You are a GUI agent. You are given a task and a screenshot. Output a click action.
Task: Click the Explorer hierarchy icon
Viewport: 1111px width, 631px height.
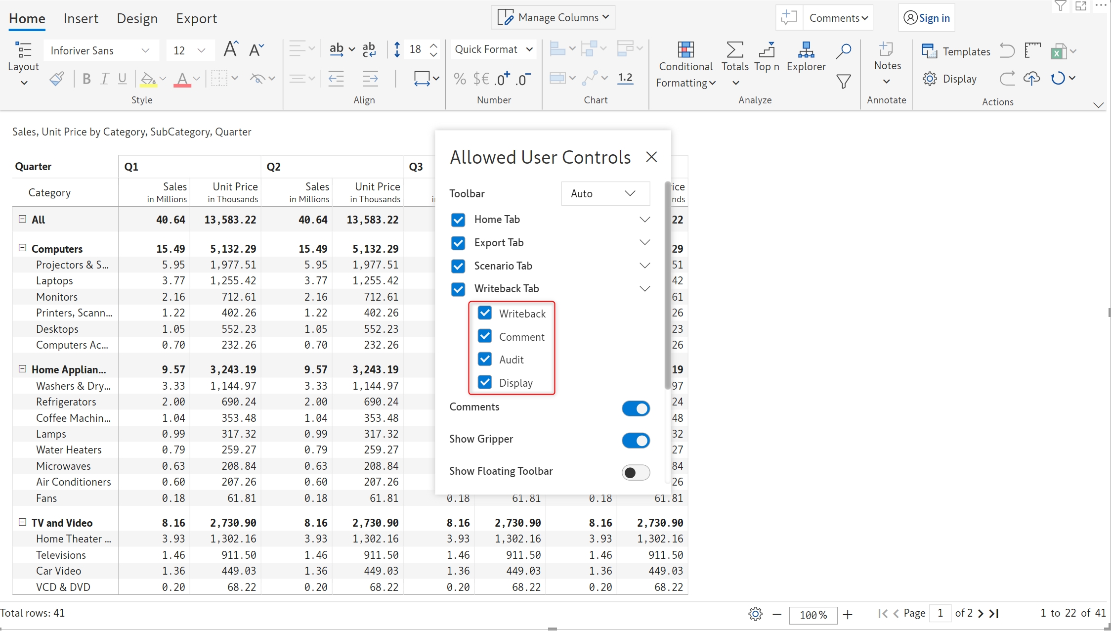(806, 50)
